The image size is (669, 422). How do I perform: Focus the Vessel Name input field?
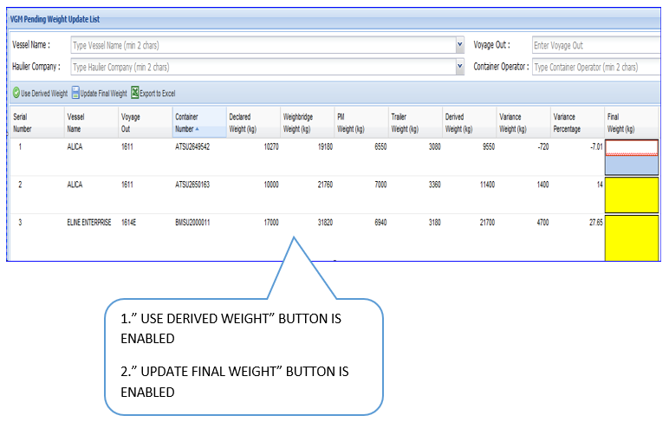point(263,45)
